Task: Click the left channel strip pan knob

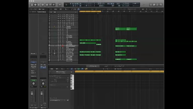Action: [33, 84]
